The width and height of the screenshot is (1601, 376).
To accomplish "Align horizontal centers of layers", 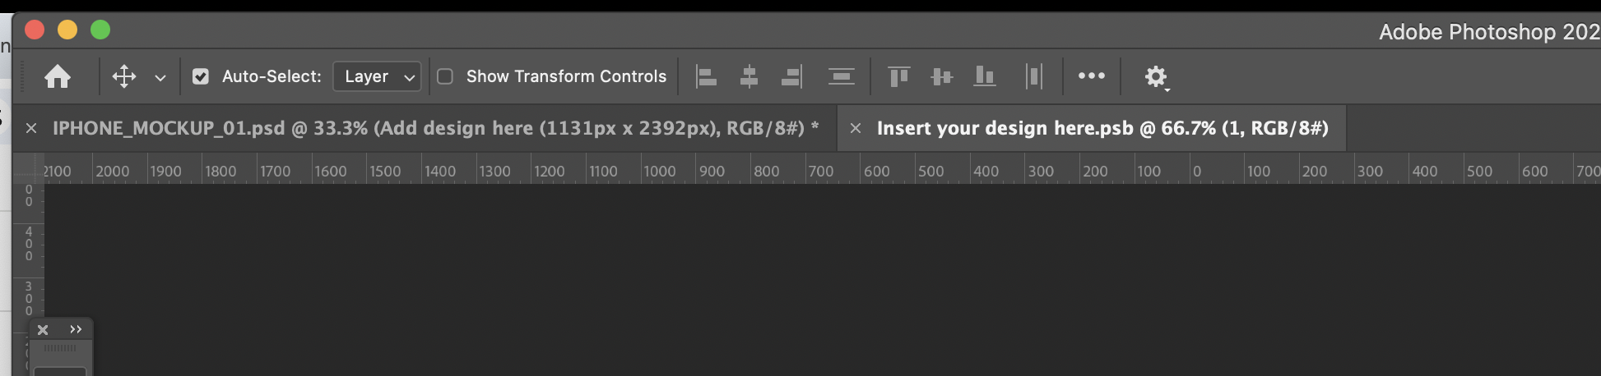I will (x=749, y=77).
